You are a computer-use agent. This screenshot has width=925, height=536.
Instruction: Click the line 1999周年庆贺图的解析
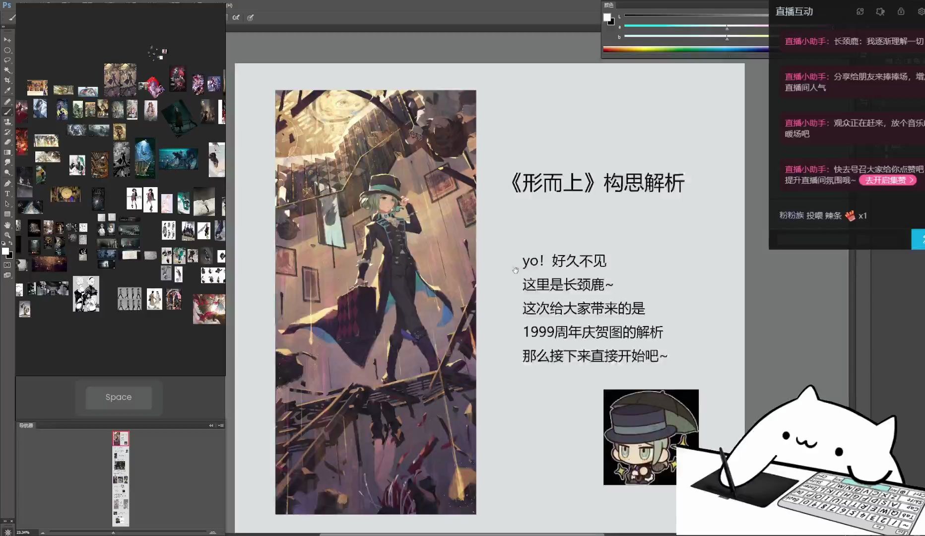pyautogui.click(x=593, y=332)
